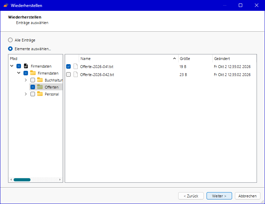Viewport: 265px width, 204px height.
Task: Select the Alle Einträge radio button
Action: [10, 40]
